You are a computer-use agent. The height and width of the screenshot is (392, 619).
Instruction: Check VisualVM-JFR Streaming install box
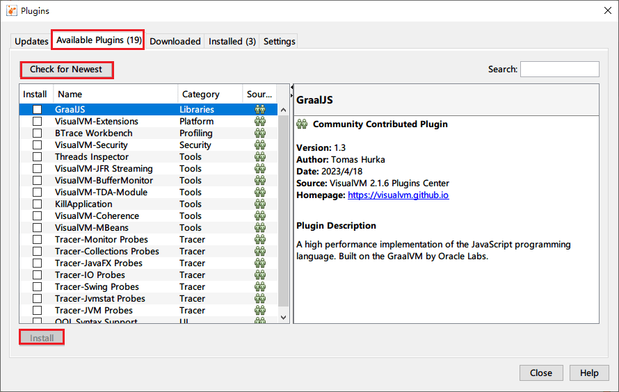point(37,169)
